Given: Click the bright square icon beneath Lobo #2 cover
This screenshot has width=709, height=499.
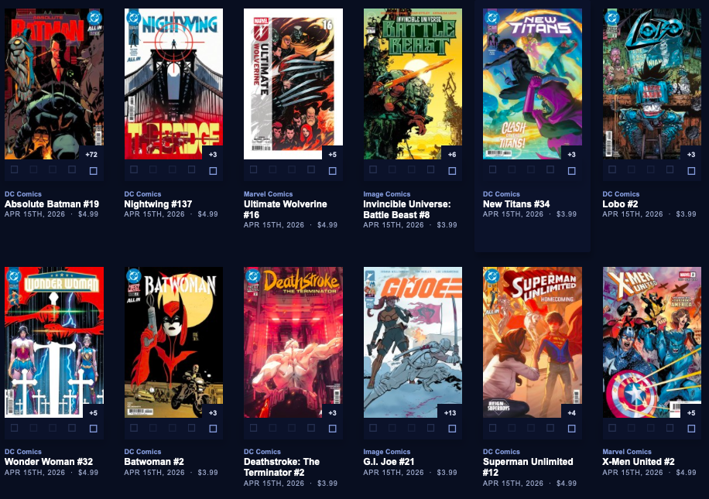Looking at the screenshot, I should (x=691, y=171).
